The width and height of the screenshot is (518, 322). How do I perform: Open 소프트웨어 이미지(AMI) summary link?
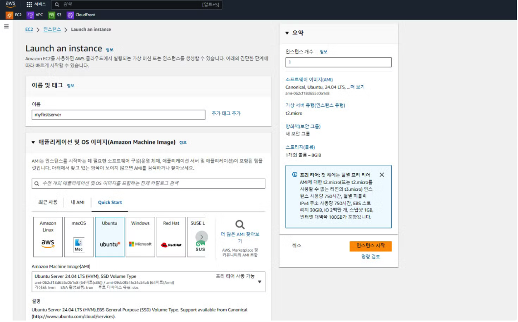309,80
